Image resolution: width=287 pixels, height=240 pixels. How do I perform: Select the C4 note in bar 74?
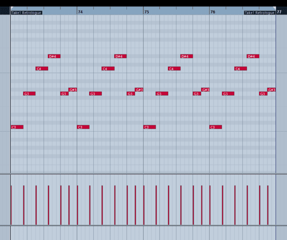pyautogui.click(x=108, y=69)
